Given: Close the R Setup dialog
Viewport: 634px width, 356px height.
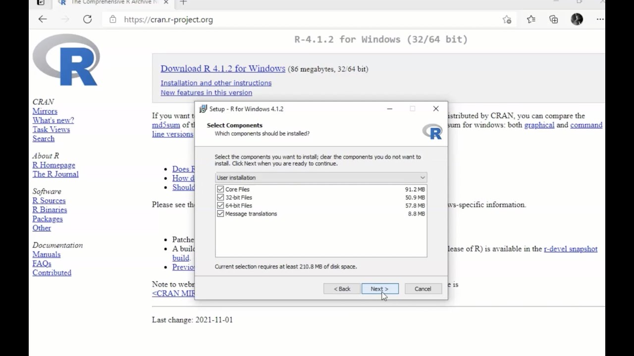Looking at the screenshot, I should (436, 109).
